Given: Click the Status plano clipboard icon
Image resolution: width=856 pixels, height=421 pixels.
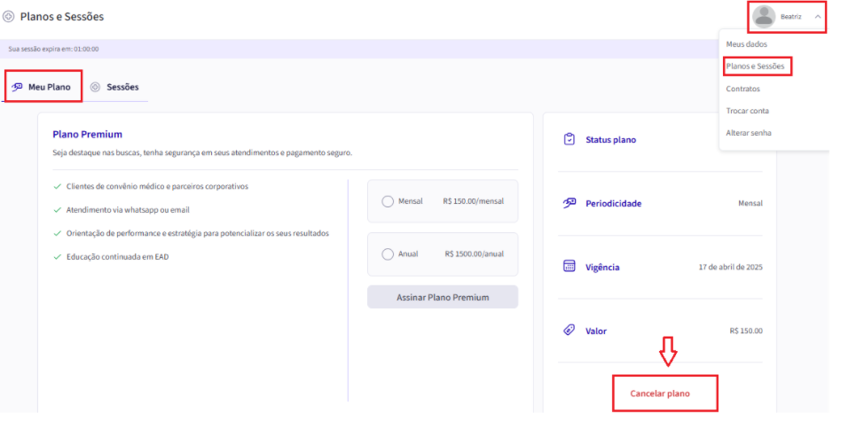Looking at the screenshot, I should [569, 140].
